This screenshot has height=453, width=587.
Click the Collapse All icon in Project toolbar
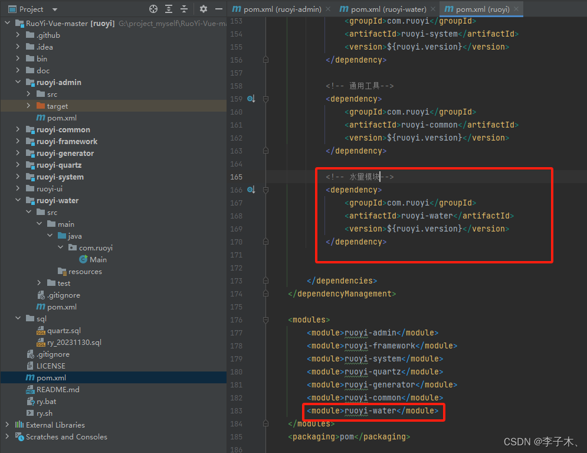(x=184, y=9)
